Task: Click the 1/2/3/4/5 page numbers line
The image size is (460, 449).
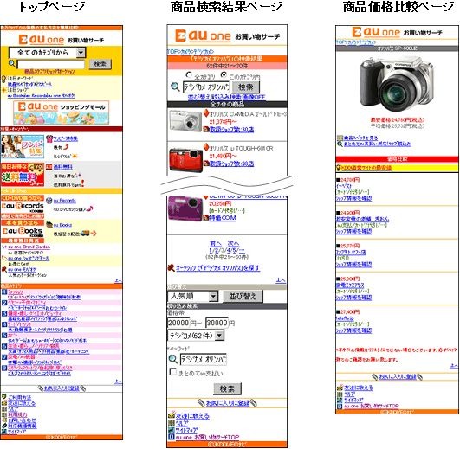Action: coord(226,250)
